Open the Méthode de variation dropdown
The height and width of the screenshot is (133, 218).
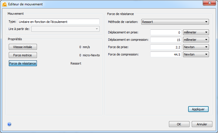coord(175,22)
